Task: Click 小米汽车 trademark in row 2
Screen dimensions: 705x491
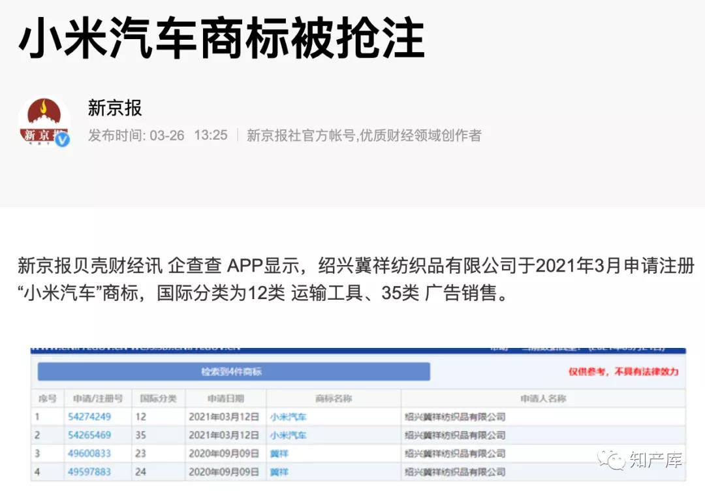Action: pos(289,435)
